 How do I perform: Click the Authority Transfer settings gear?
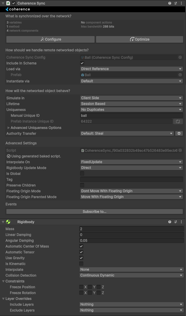(179, 133)
